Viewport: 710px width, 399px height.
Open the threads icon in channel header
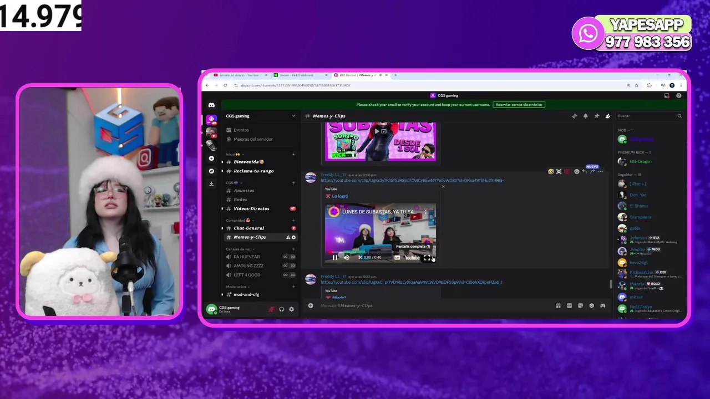pyautogui.click(x=574, y=116)
